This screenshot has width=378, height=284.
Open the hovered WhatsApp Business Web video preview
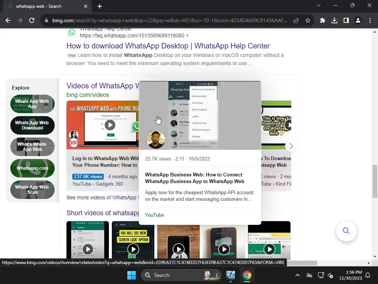[200, 115]
